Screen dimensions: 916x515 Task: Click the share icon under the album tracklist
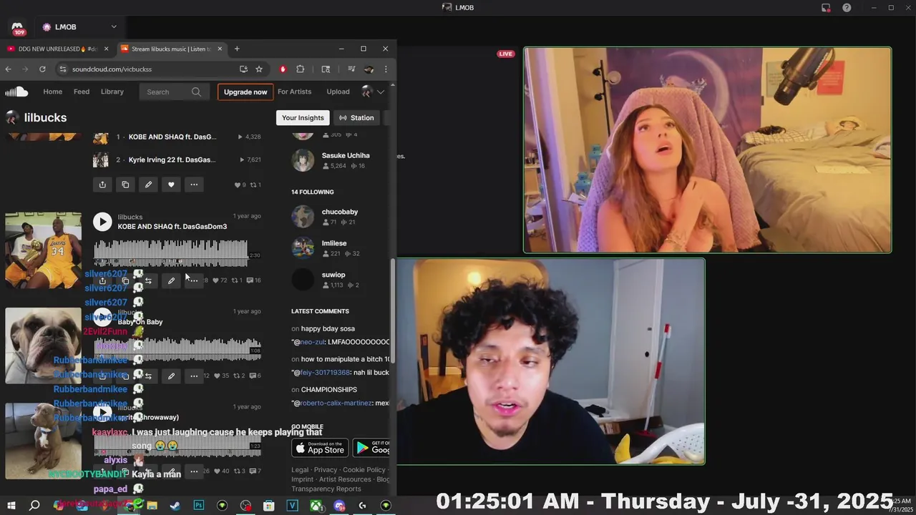102,185
